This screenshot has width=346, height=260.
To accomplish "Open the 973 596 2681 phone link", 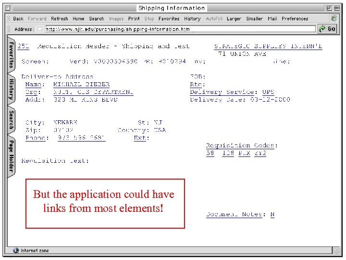I will point(81,138).
